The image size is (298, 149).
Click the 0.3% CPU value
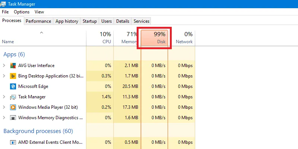pos(107,76)
